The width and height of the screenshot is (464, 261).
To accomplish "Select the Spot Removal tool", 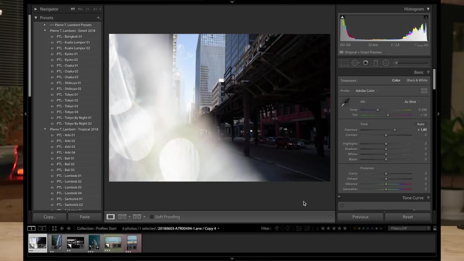I will 355,63.
